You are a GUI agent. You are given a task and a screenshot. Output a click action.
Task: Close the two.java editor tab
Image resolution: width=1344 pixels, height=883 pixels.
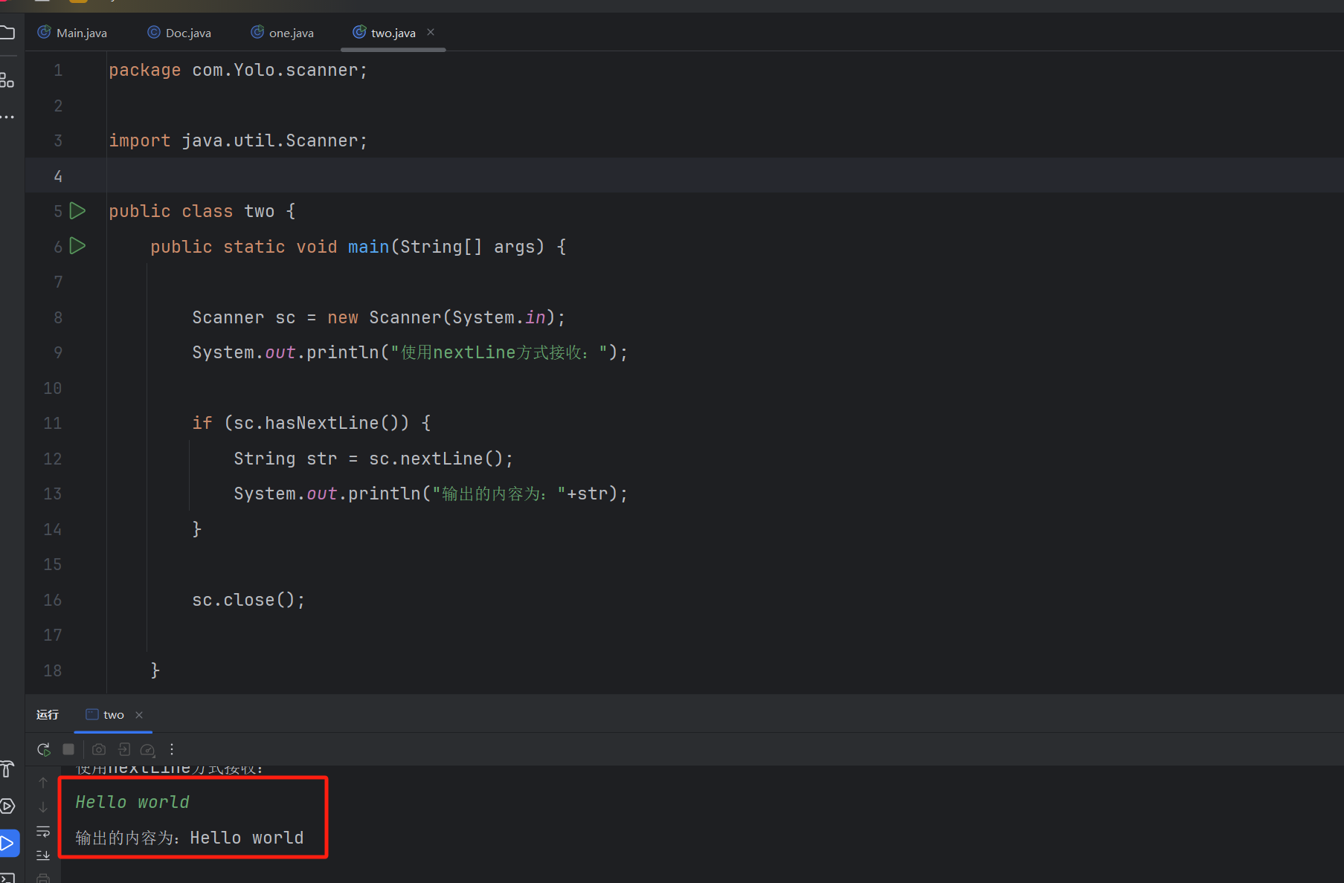431,32
